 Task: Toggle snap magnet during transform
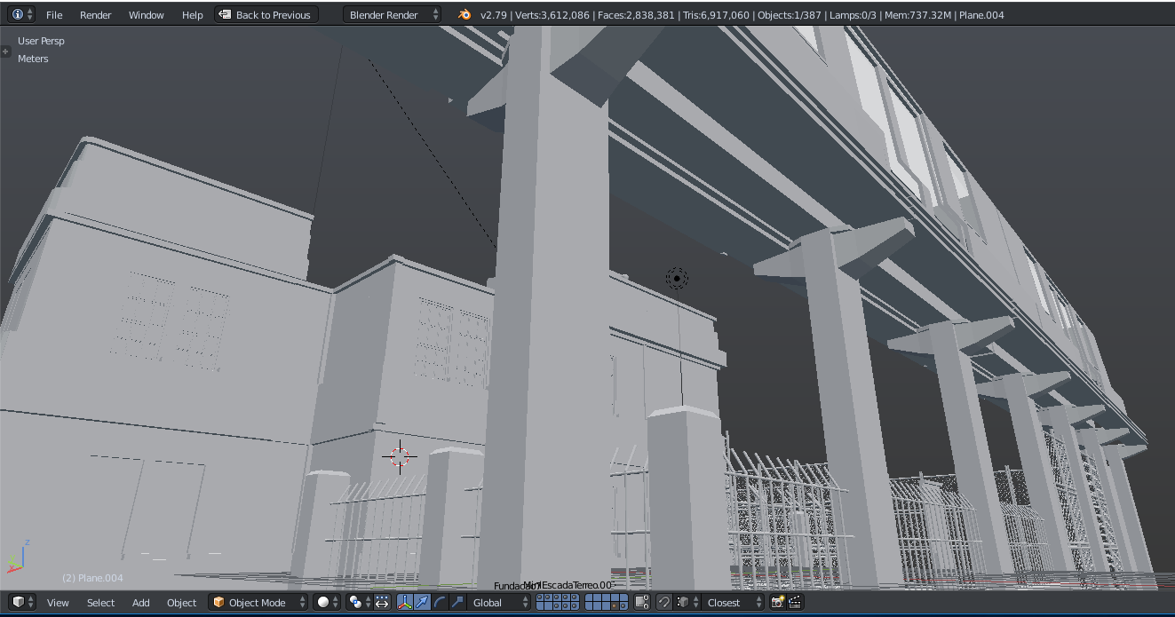(663, 602)
